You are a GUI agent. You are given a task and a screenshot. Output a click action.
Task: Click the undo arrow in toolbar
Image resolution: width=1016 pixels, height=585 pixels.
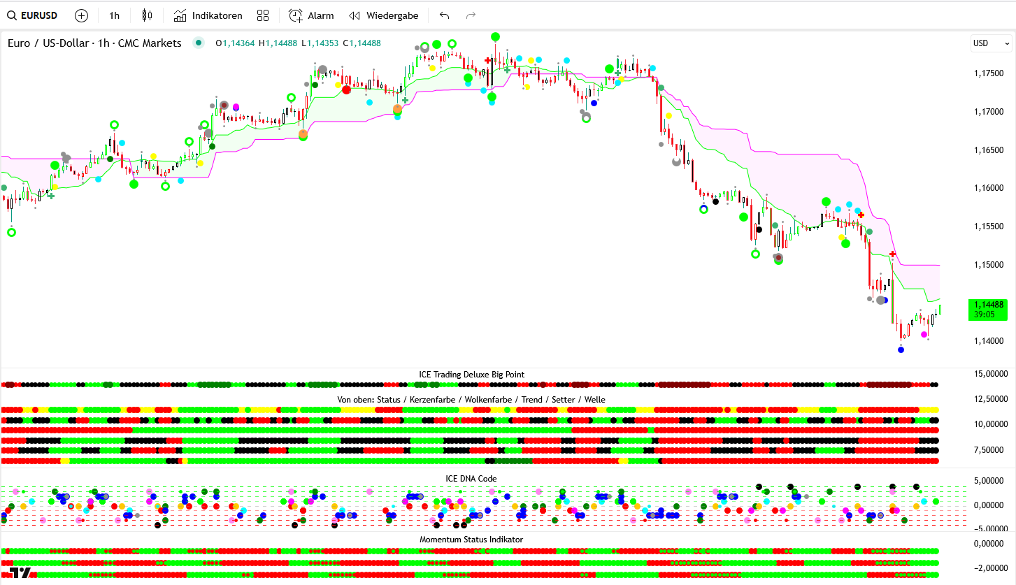click(444, 15)
